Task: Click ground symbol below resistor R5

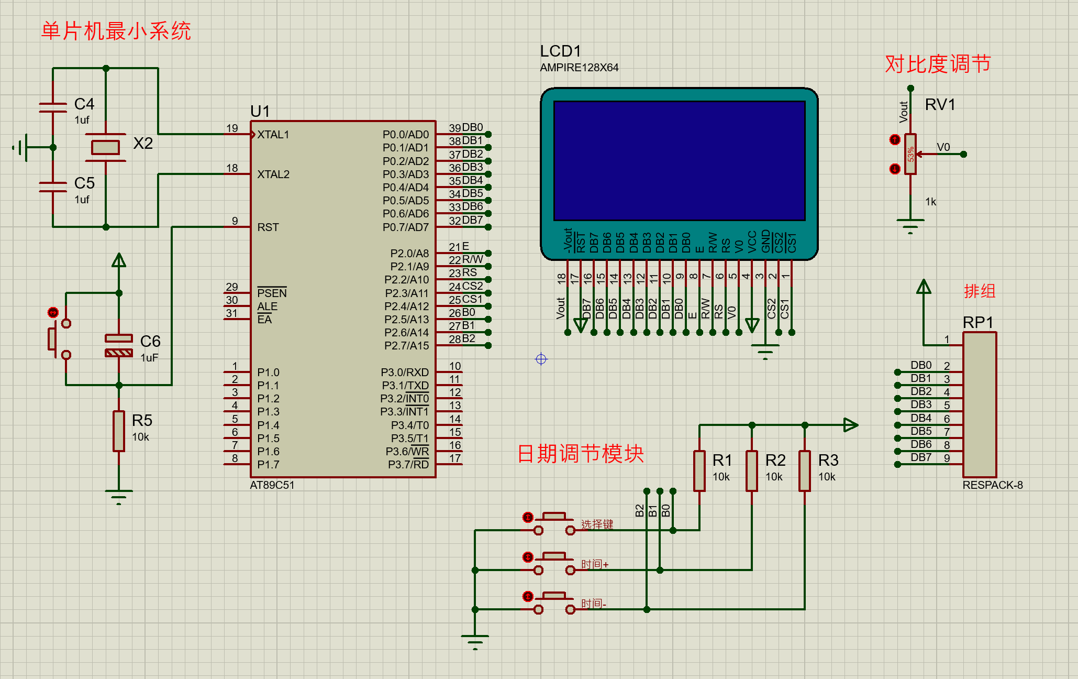Action: (119, 496)
